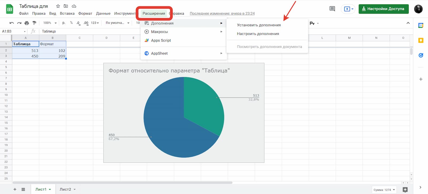Open the default font dropdown
The width and height of the screenshot is (428, 194).
click(117, 23)
